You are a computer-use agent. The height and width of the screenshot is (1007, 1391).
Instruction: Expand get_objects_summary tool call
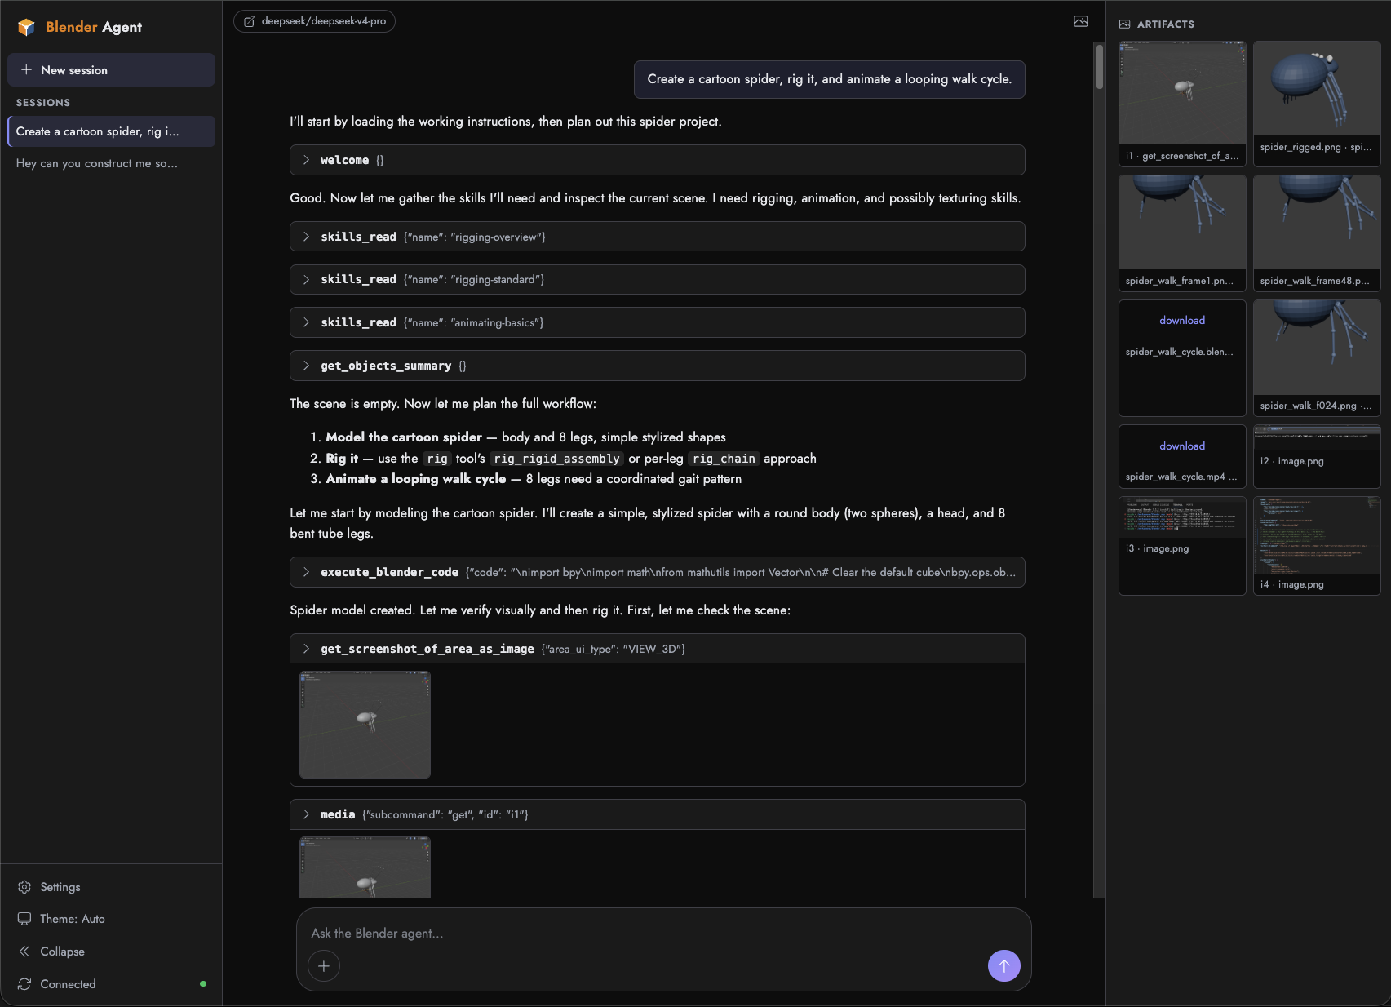pyautogui.click(x=657, y=366)
